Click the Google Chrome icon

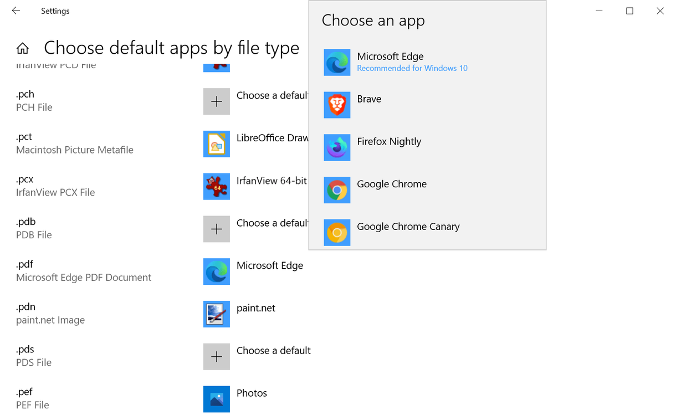point(337,190)
